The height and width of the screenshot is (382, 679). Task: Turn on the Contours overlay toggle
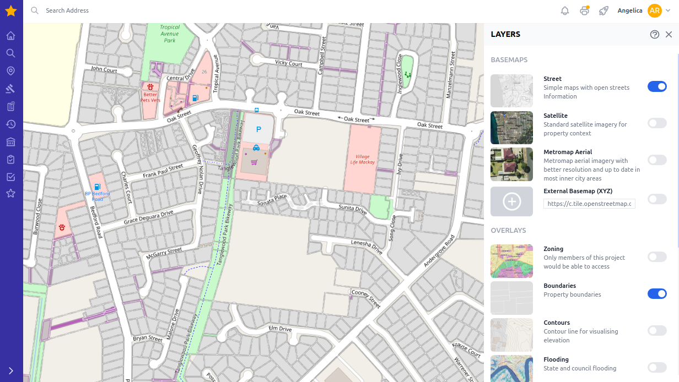click(x=657, y=330)
